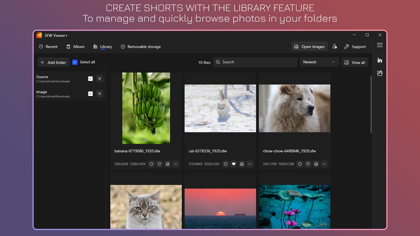Click the Add folder button
This screenshot has height=236, width=420.
coord(53,62)
